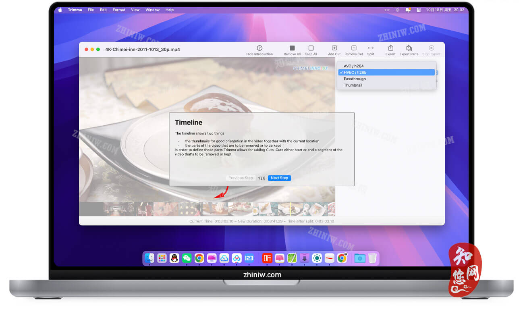
Task: Choose Thumbnail from the codec menu
Action: click(x=387, y=85)
